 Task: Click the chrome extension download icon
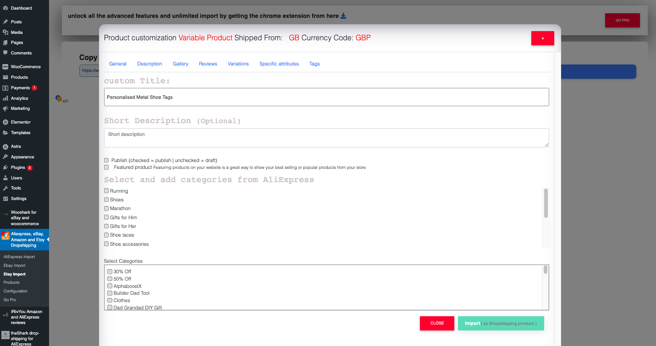[x=343, y=16]
